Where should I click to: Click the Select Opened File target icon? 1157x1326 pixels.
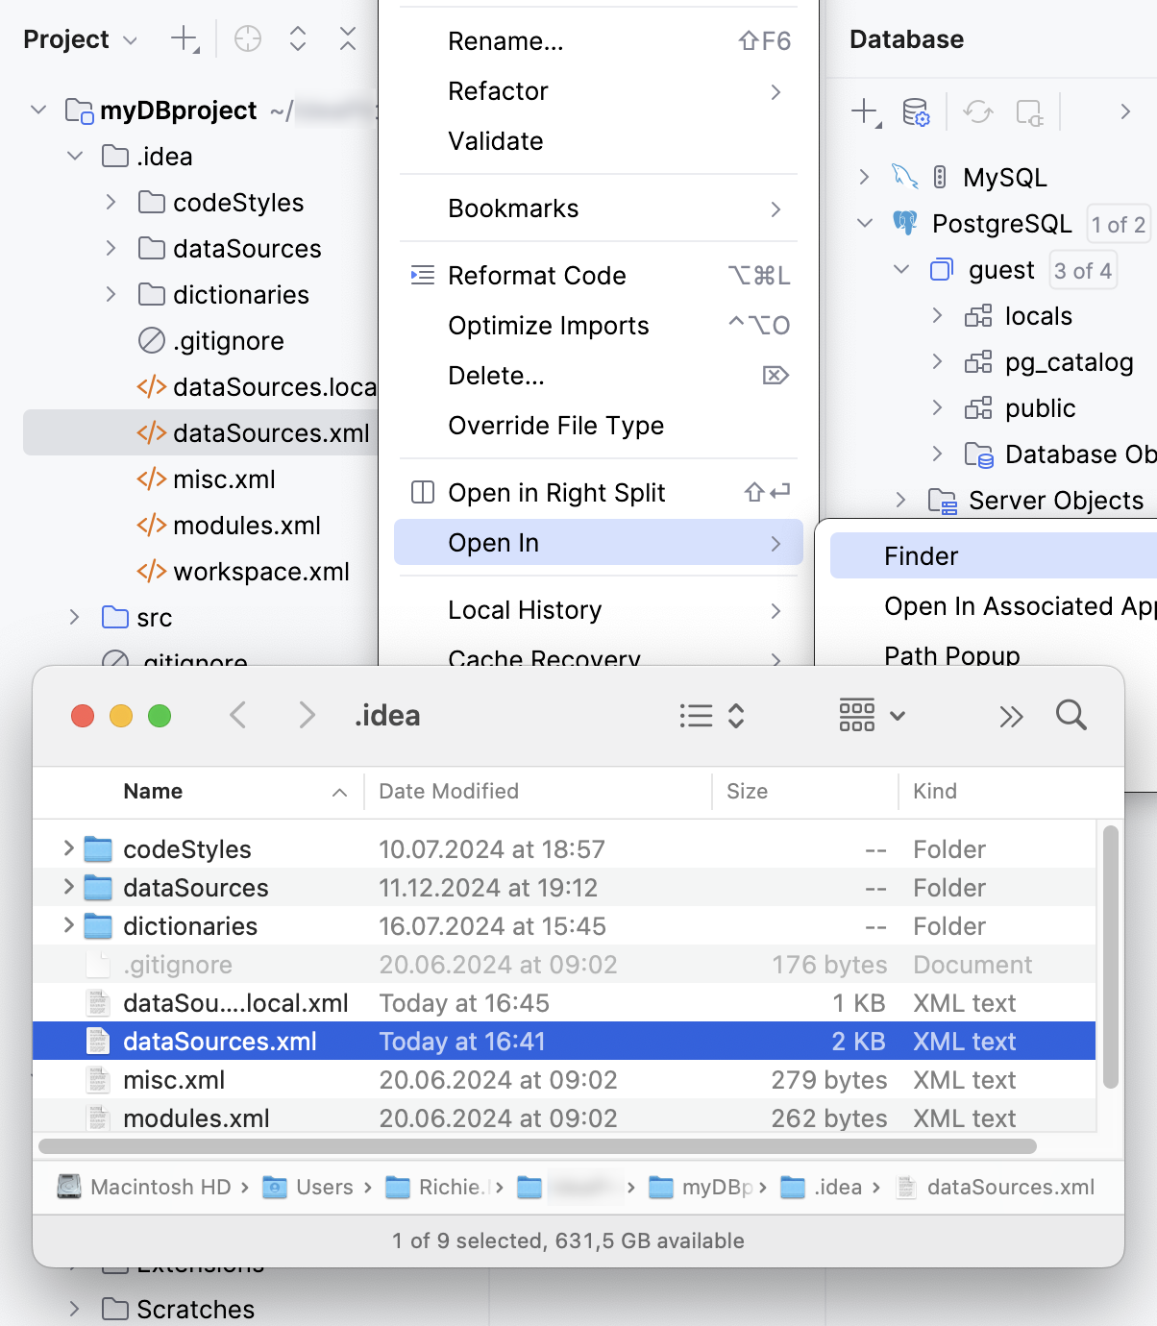247,39
